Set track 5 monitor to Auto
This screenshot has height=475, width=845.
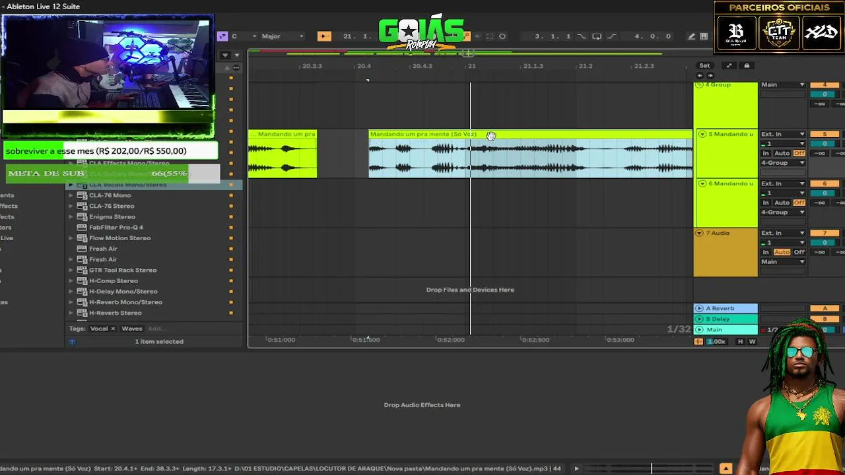(782, 153)
